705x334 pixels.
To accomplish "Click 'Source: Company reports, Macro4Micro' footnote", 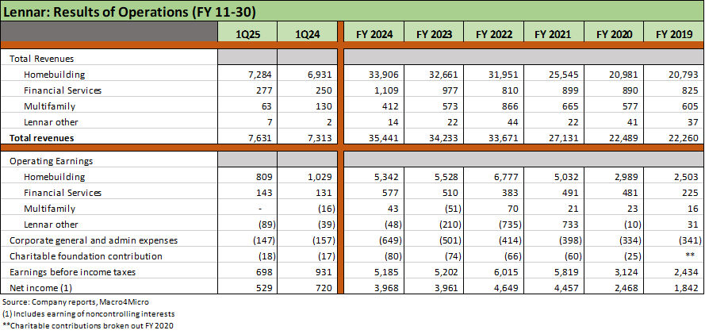I will pos(75,302).
